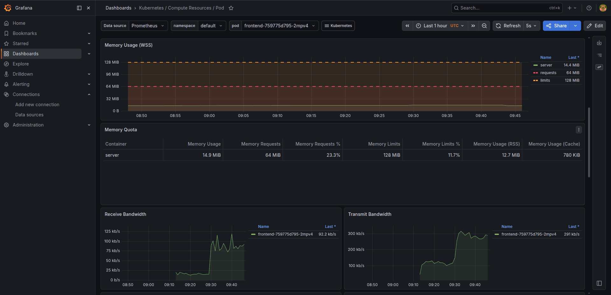Open the Kubernetes dashboard links menu
Screen dimensions: 611x295
tap(338, 26)
